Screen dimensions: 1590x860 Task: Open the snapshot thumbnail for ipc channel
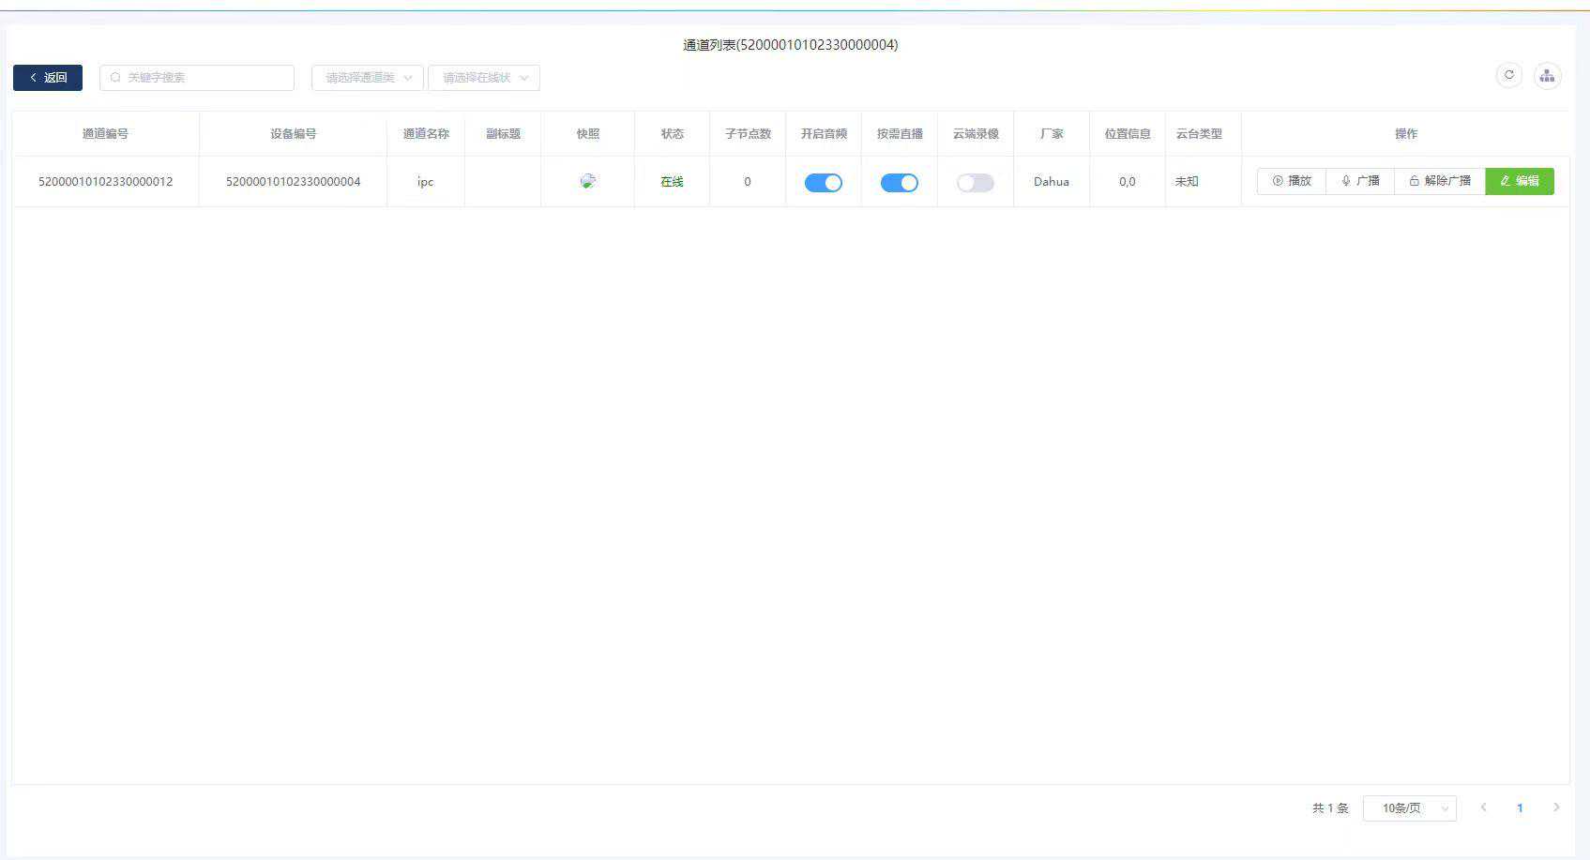(588, 181)
